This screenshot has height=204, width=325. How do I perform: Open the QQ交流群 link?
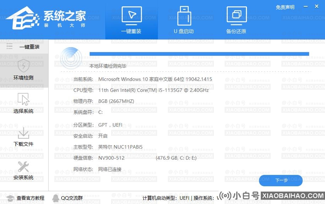click(72, 198)
